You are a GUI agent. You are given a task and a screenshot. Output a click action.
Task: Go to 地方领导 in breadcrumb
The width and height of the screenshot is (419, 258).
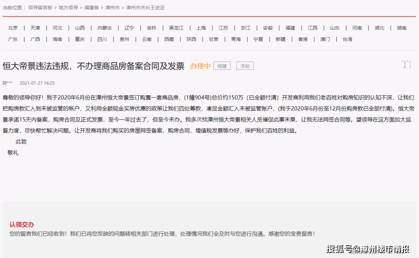pos(68,8)
